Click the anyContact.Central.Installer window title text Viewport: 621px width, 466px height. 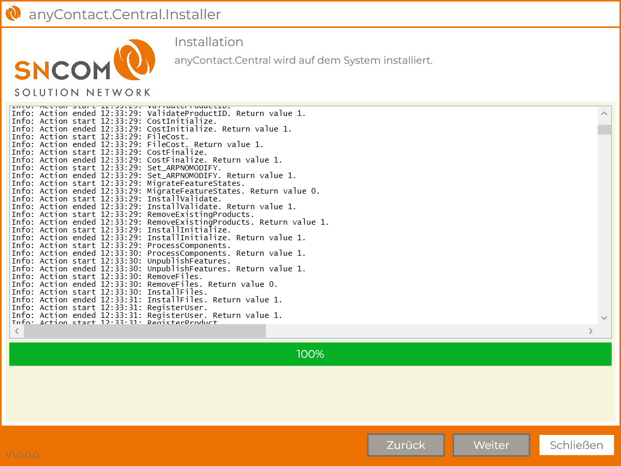pyautogui.click(x=125, y=14)
